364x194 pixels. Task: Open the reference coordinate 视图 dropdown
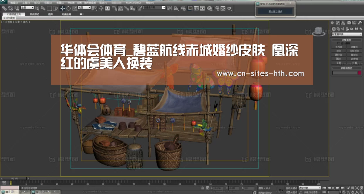click(x=84, y=8)
